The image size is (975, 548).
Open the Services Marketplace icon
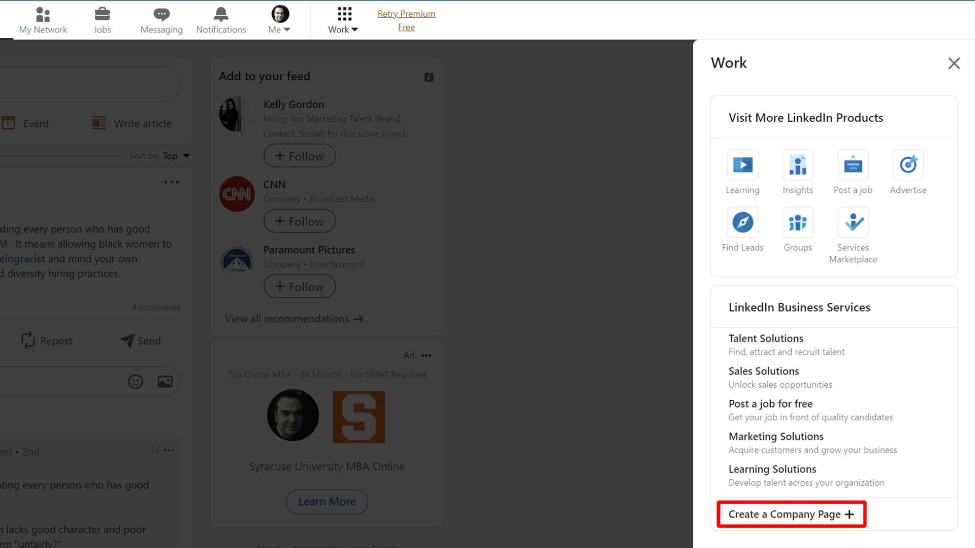tap(853, 223)
